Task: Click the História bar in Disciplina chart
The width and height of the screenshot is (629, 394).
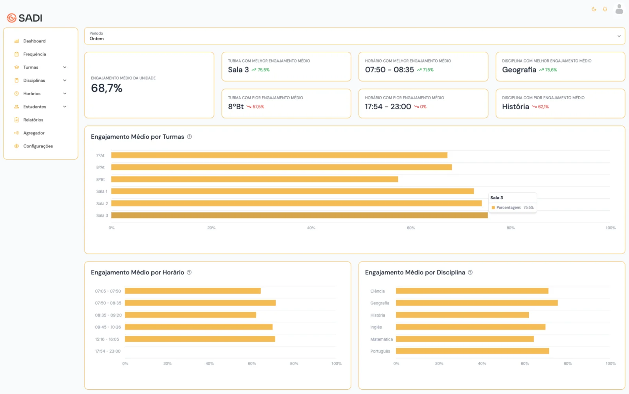Action: [x=462, y=315]
